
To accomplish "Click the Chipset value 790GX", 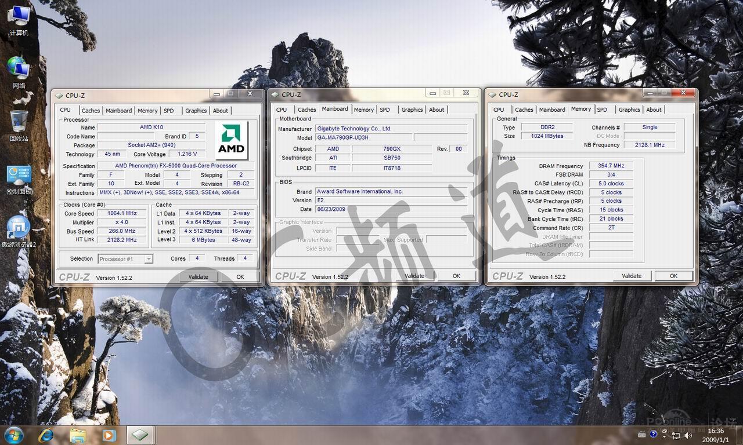I will pos(392,149).
